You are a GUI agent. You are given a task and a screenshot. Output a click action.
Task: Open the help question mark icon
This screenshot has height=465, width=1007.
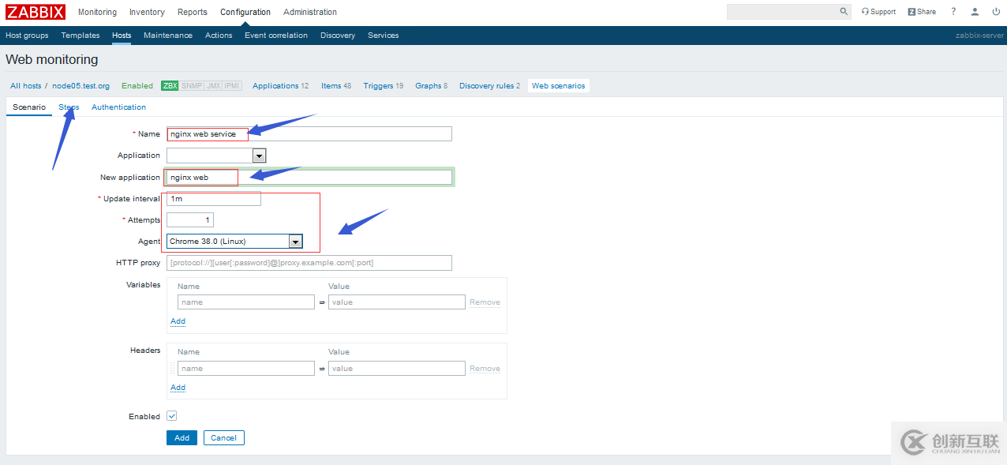[x=953, y=12]
